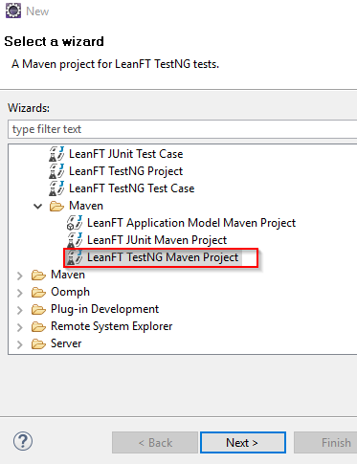357x464 pixels.
Task: Expand the Server folder
Action: 20,343
